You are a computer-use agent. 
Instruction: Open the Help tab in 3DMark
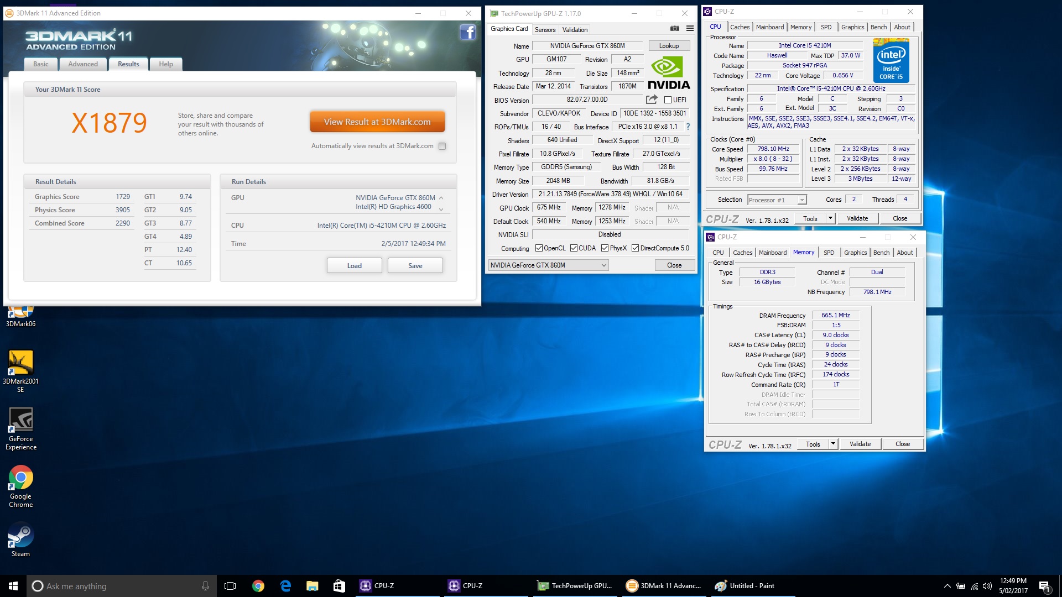166,64
